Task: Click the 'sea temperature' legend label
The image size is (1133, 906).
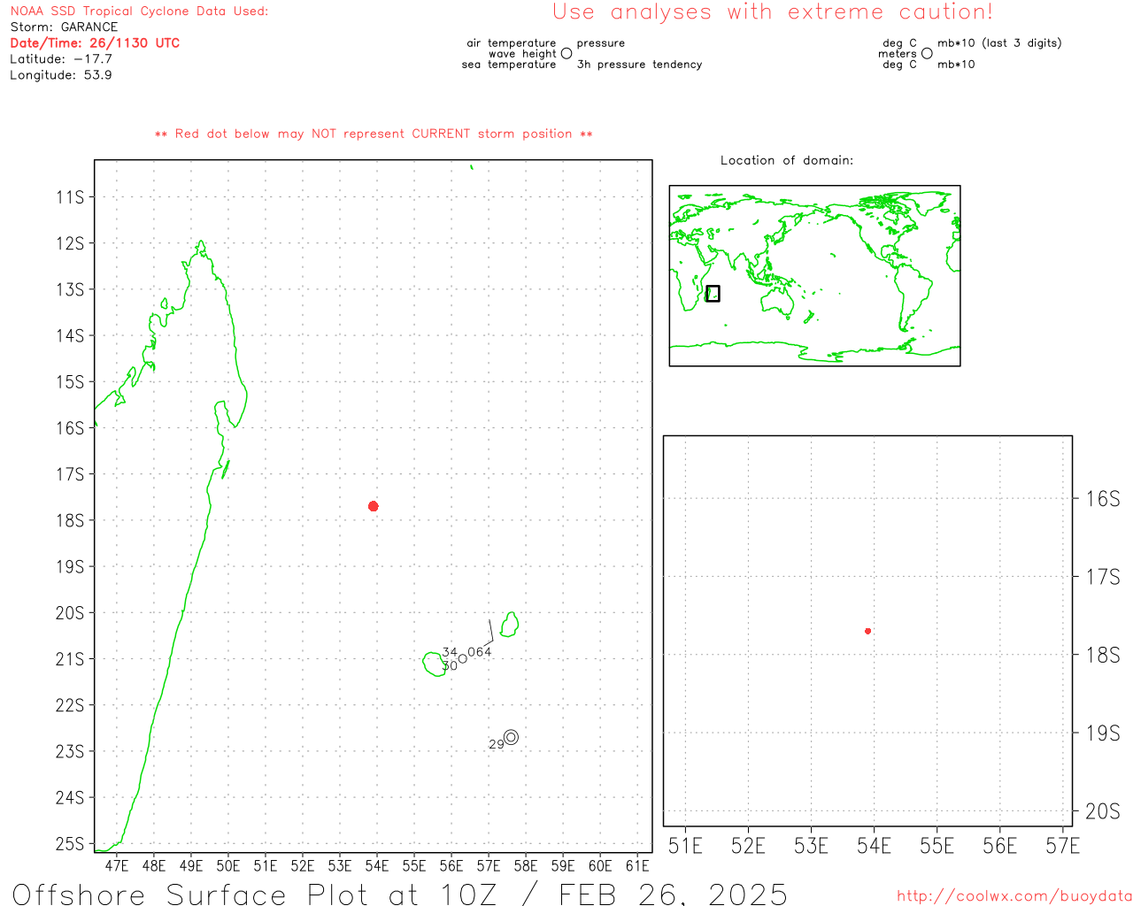Action: tap(509, 65)
